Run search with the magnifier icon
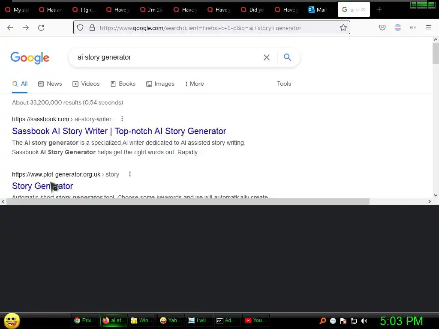Viewport: 439px width, 329px height. [x=287, y=57]
